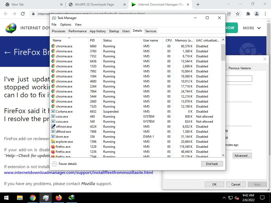The height and width of the screenshot is (203, 271).
Task: Switch to the App history tab
Action: point(98,31)
